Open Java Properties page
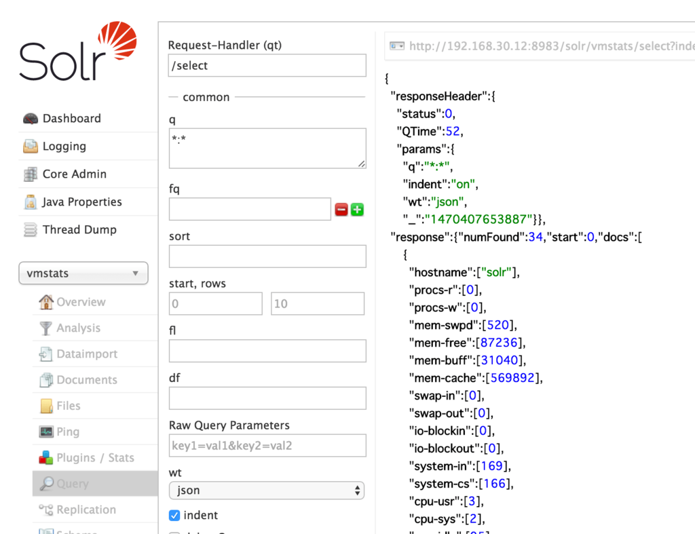This screenshot has height=534, width=695. tap(82, 202)
